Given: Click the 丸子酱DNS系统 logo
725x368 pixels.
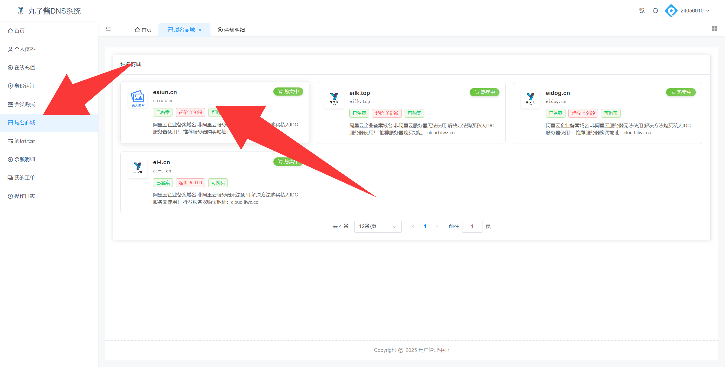Looking at the screenshot, I should coord(20,11).
